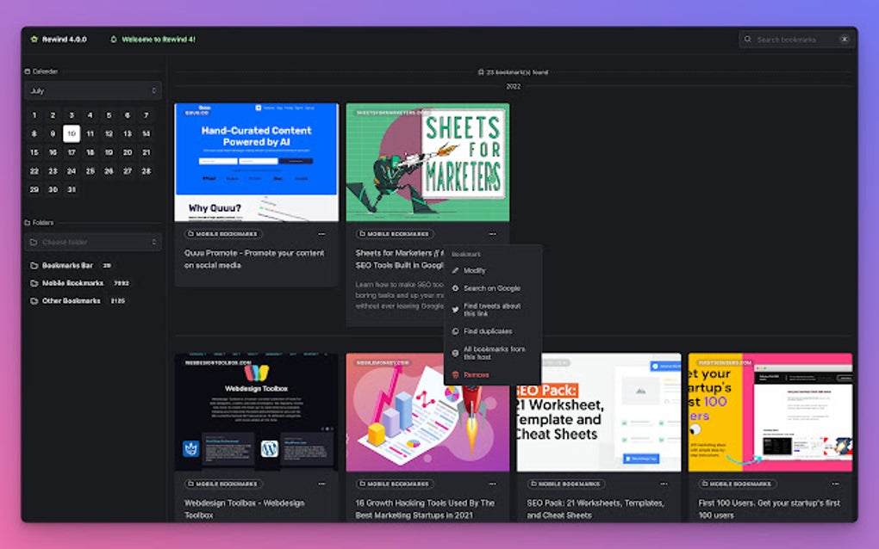Open three-dot menu on SEO Pack card
The width and height of the screenshot is (879, 549).
(664, 484)
